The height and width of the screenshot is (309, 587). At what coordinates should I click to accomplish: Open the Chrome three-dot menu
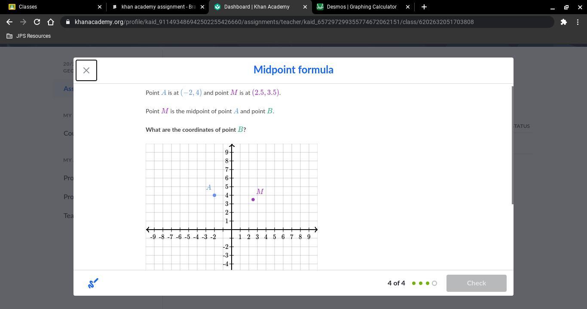click(578, 22)
